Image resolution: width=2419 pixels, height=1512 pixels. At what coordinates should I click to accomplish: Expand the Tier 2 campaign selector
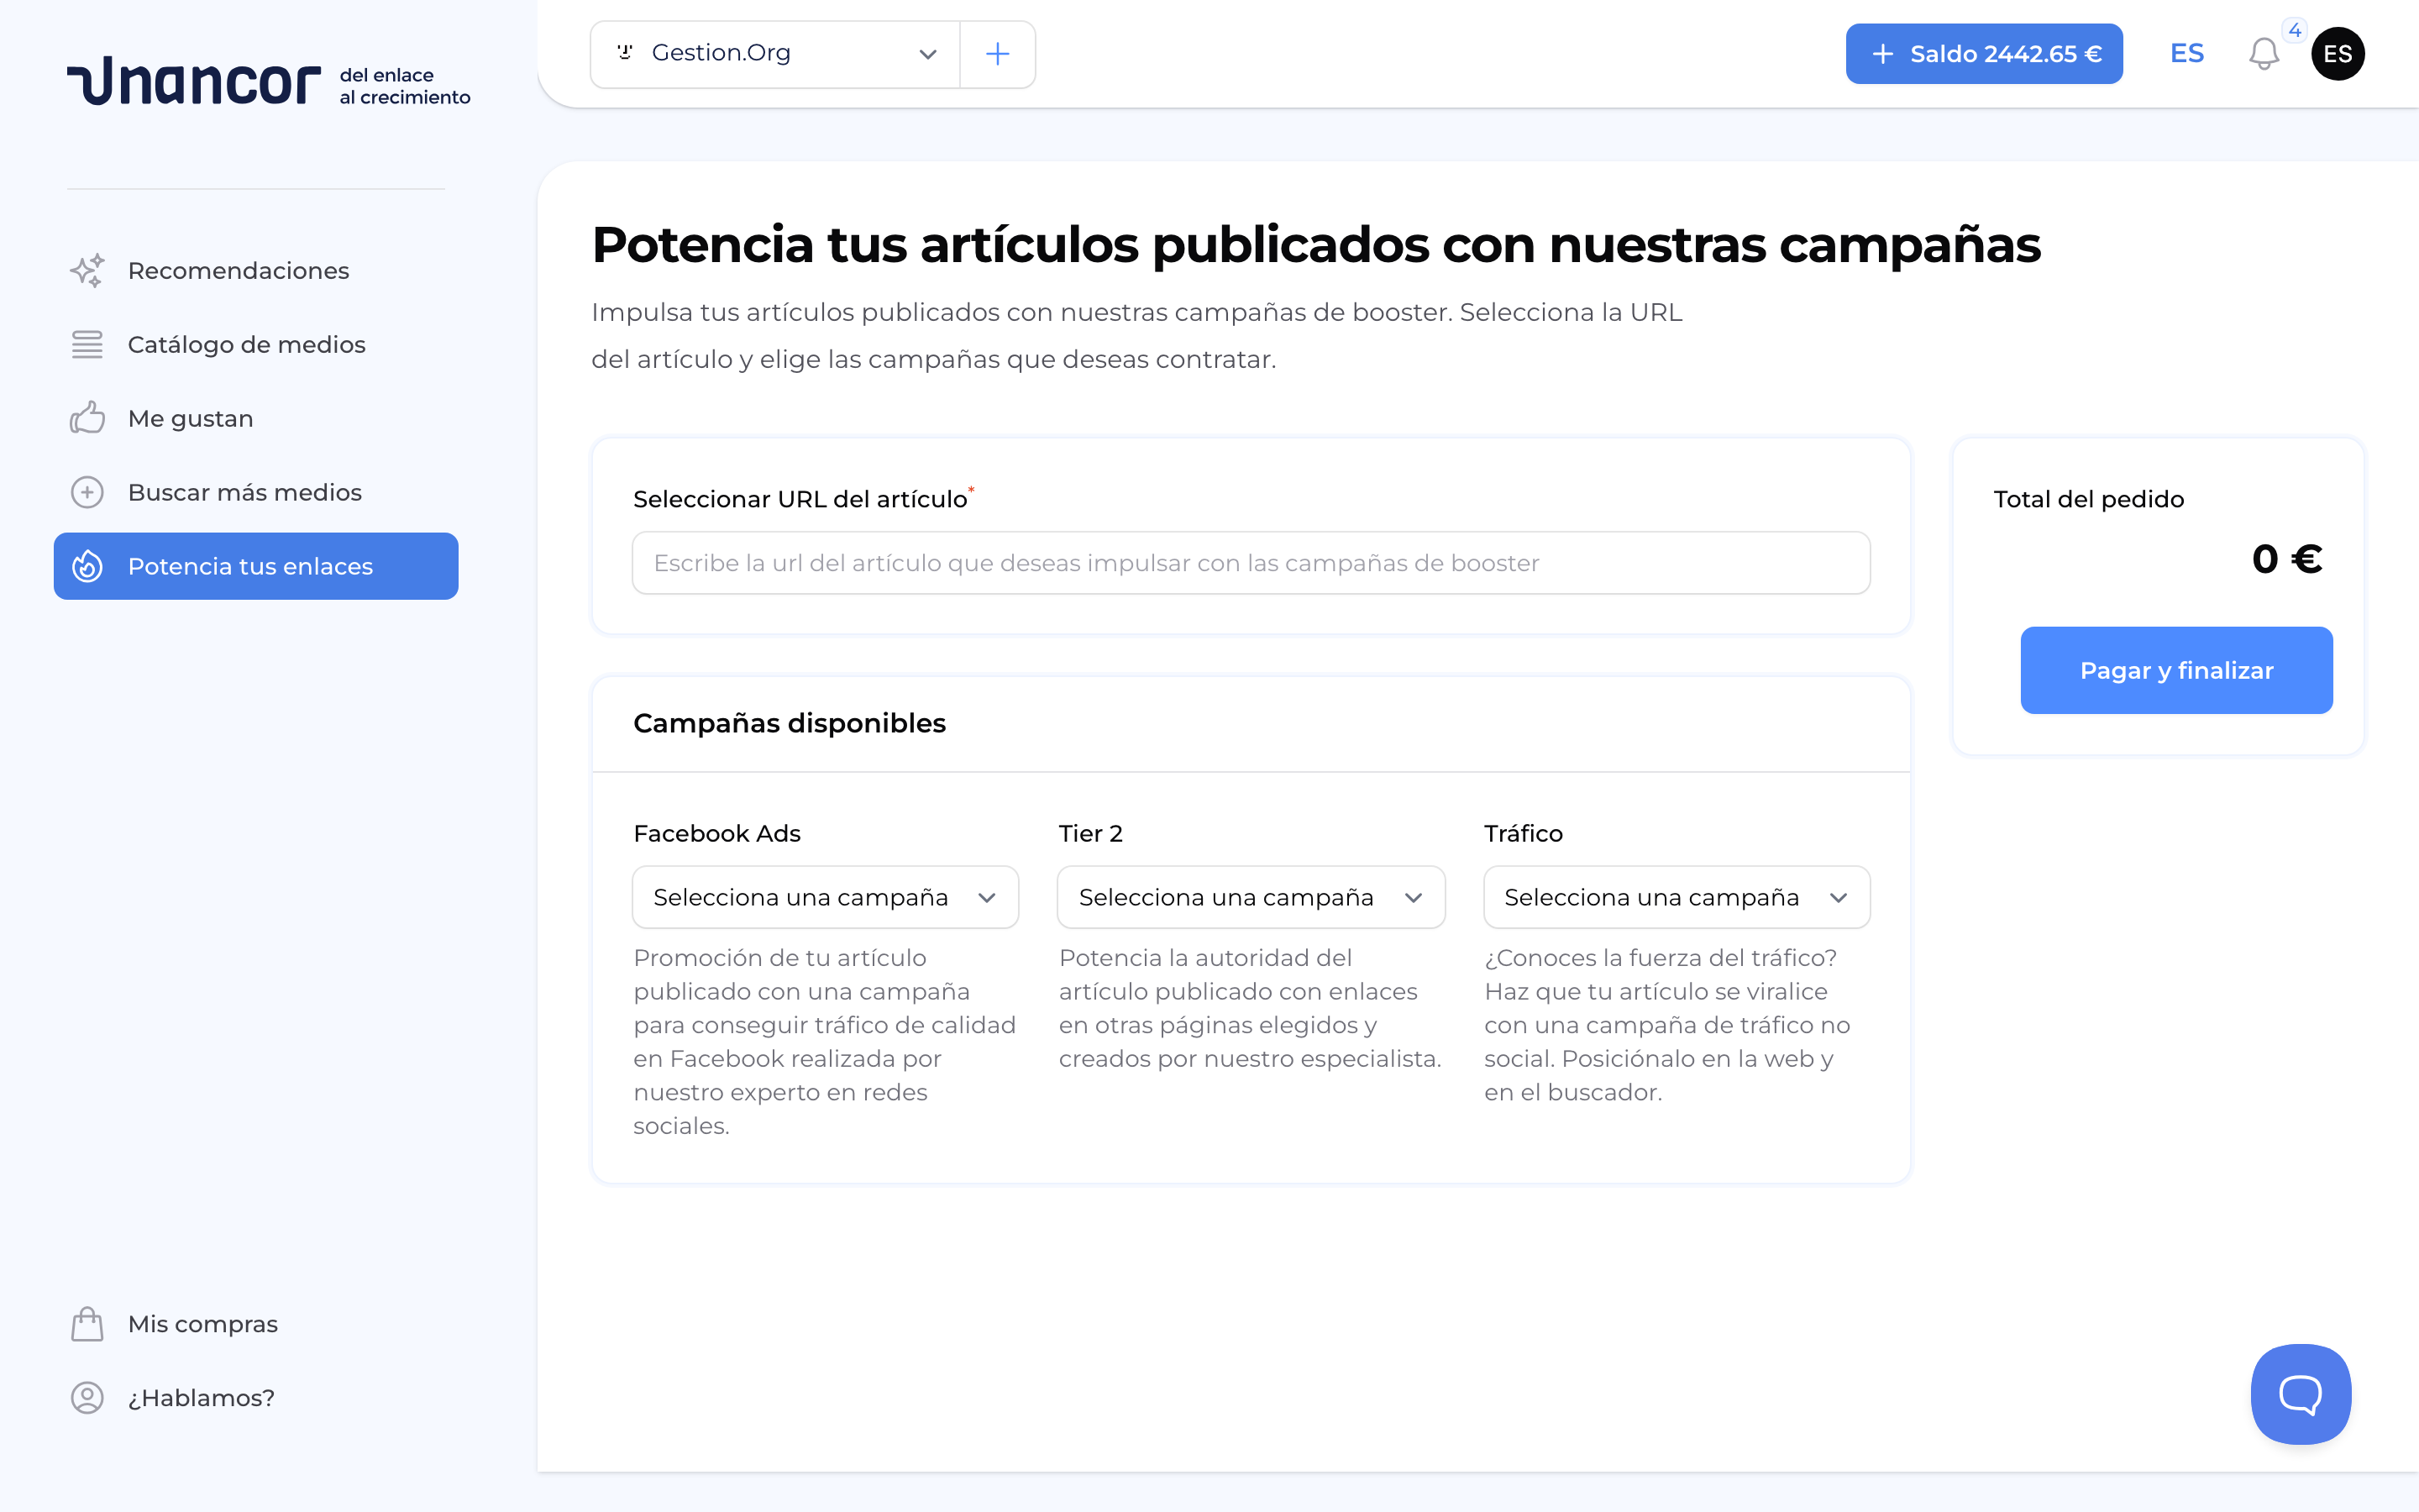(1250, 897)
